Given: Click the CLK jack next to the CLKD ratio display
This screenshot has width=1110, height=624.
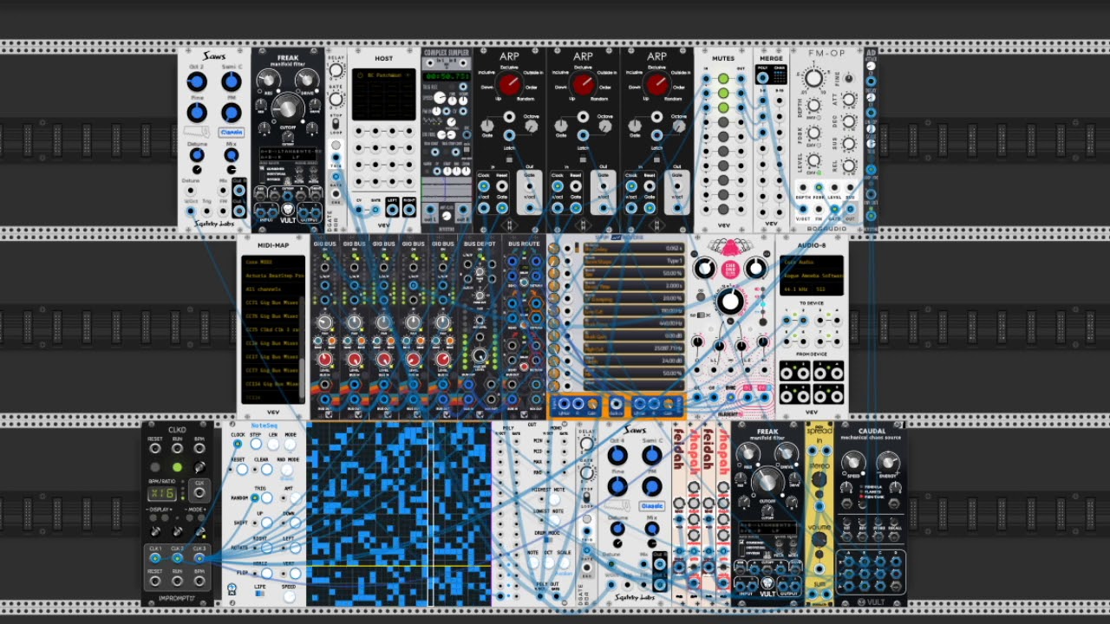Looking at the screenshot, I should click(199, 493).
